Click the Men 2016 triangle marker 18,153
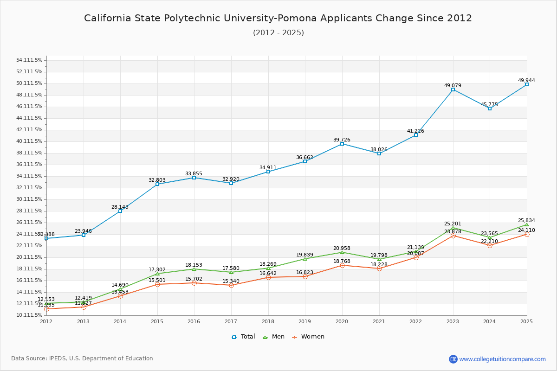Viewport: 557px width, 371px height. [x=194, y=269]
